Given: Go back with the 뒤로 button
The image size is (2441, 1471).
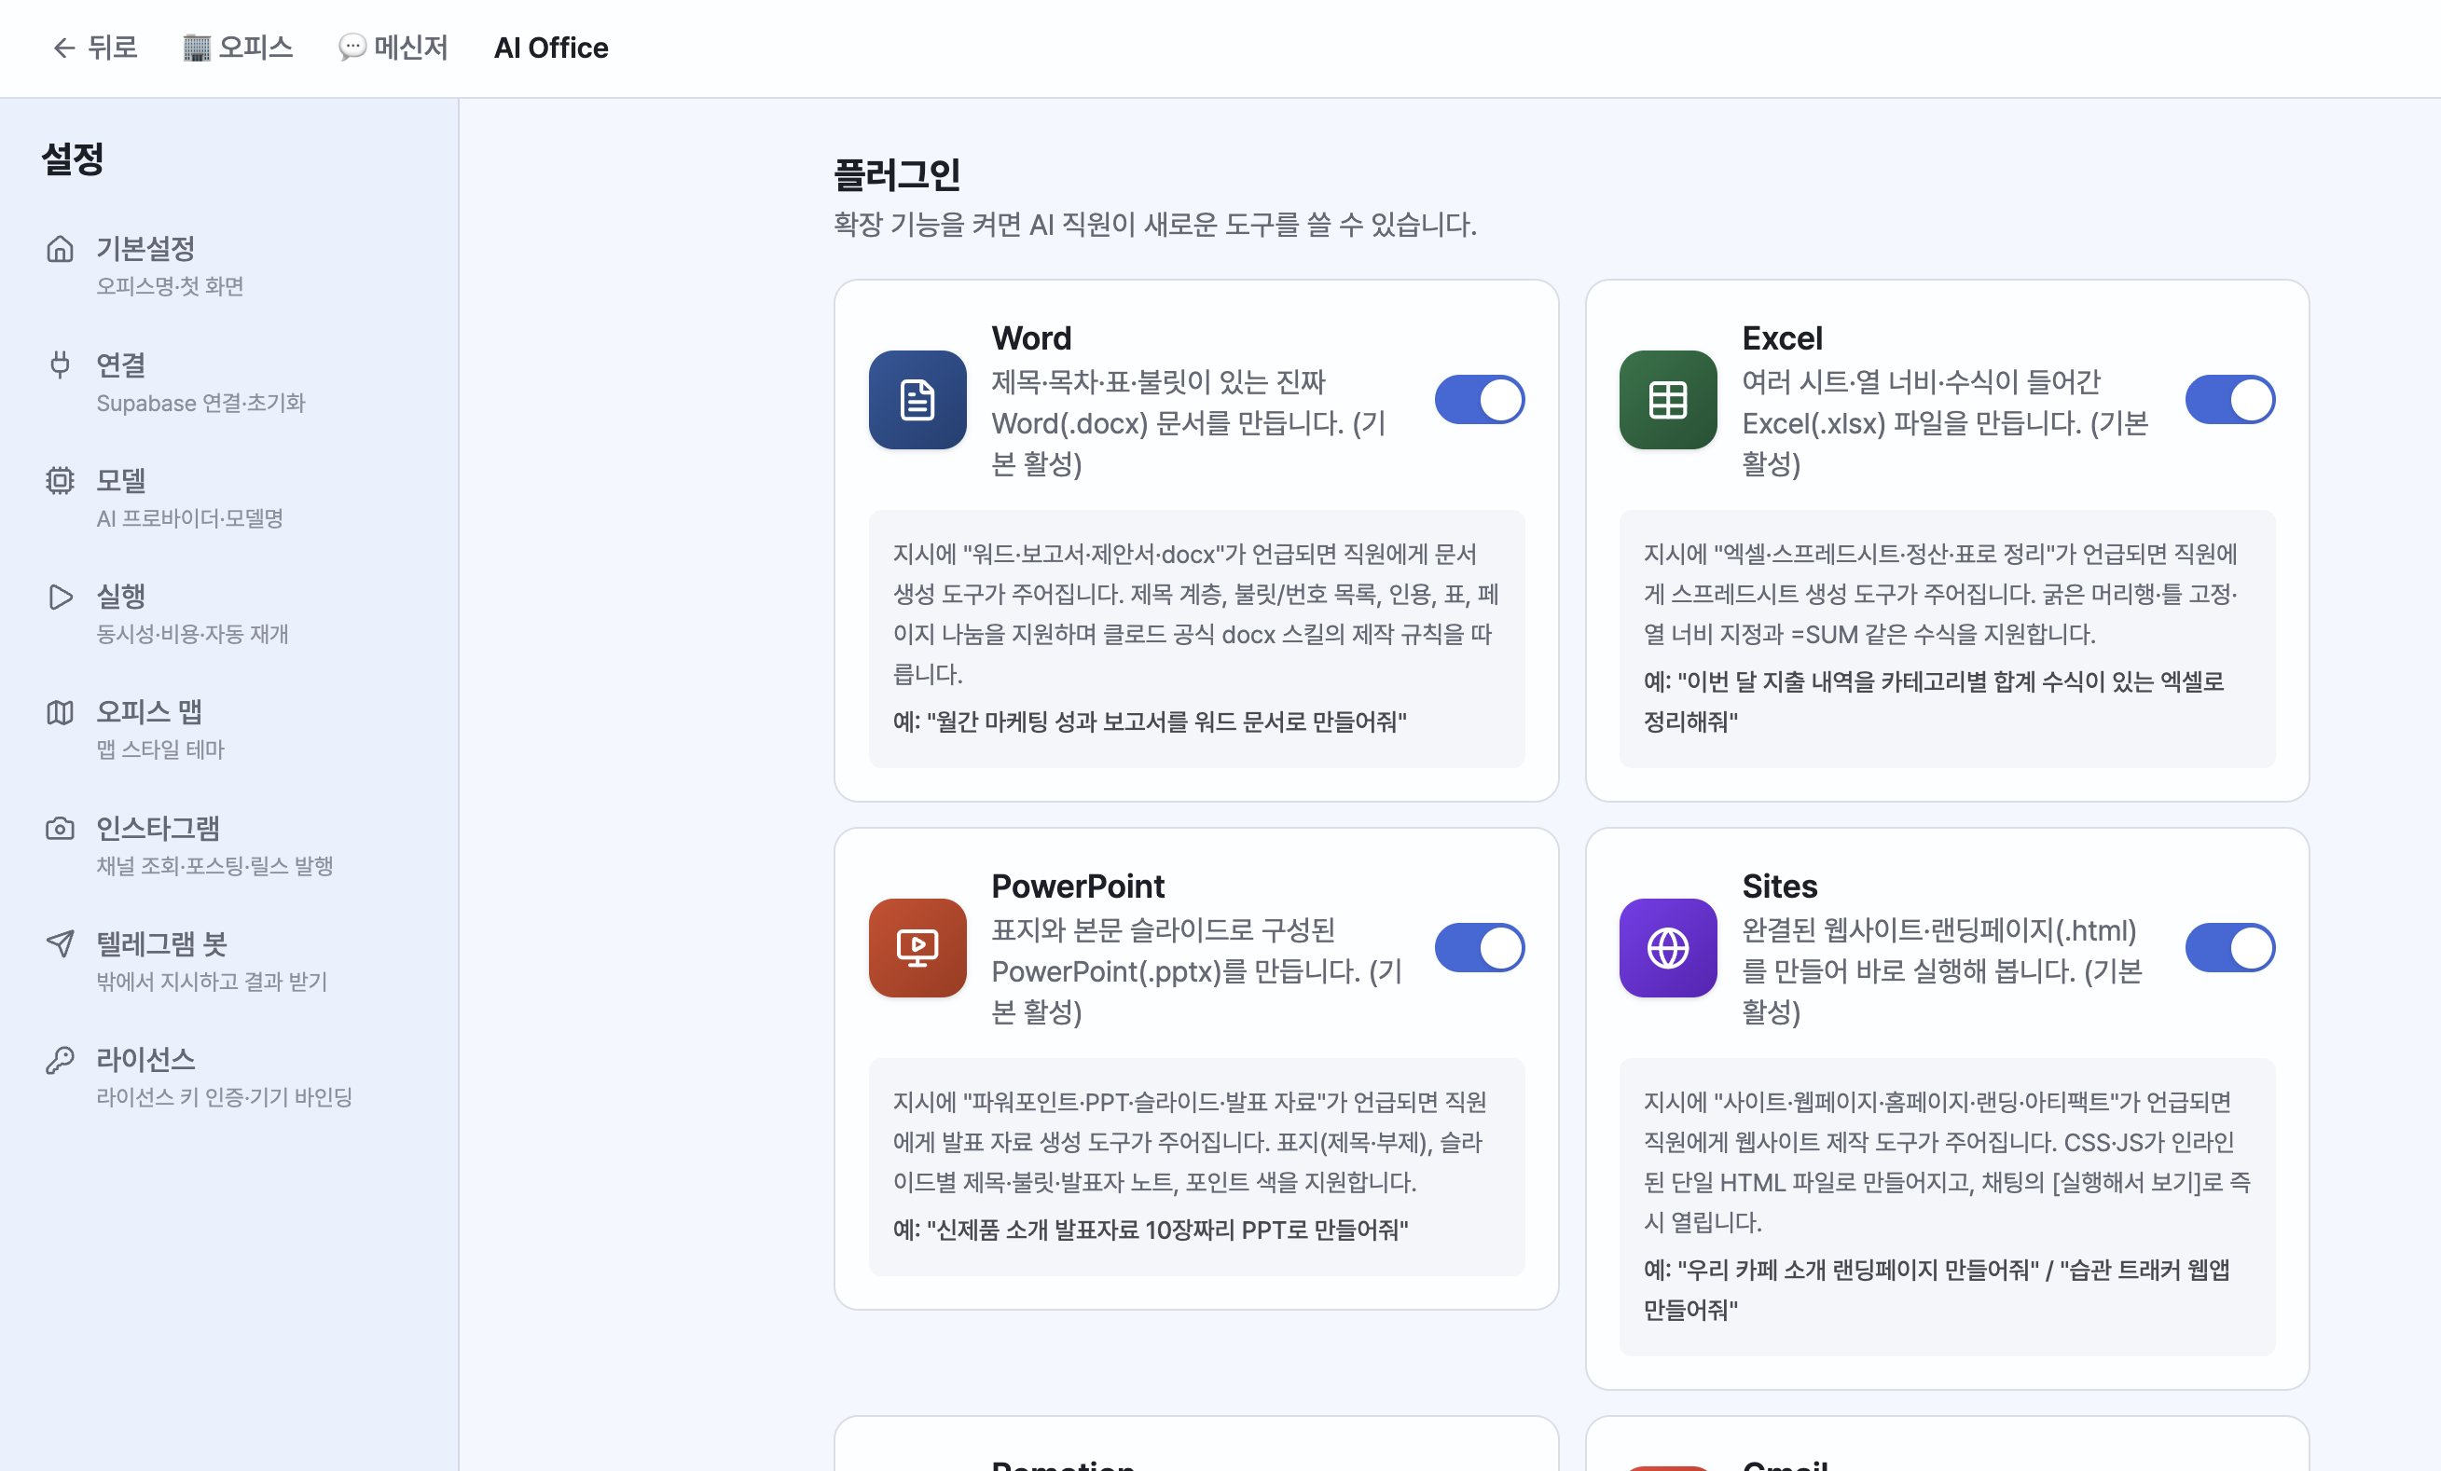Looking at the screenshot, I should pyautogui.click(x=94, y=48).
